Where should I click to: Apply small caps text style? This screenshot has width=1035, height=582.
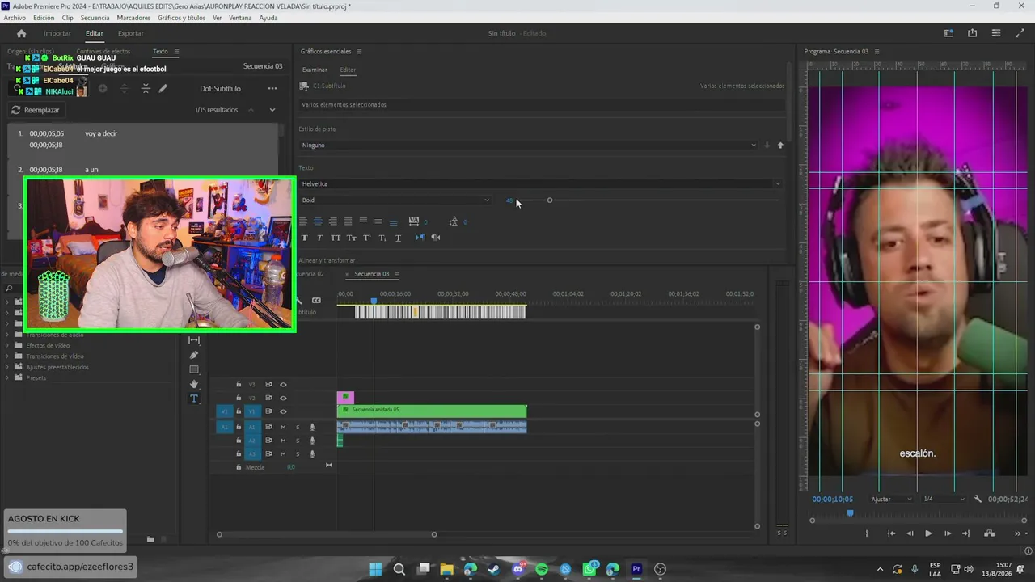(351, 238)
